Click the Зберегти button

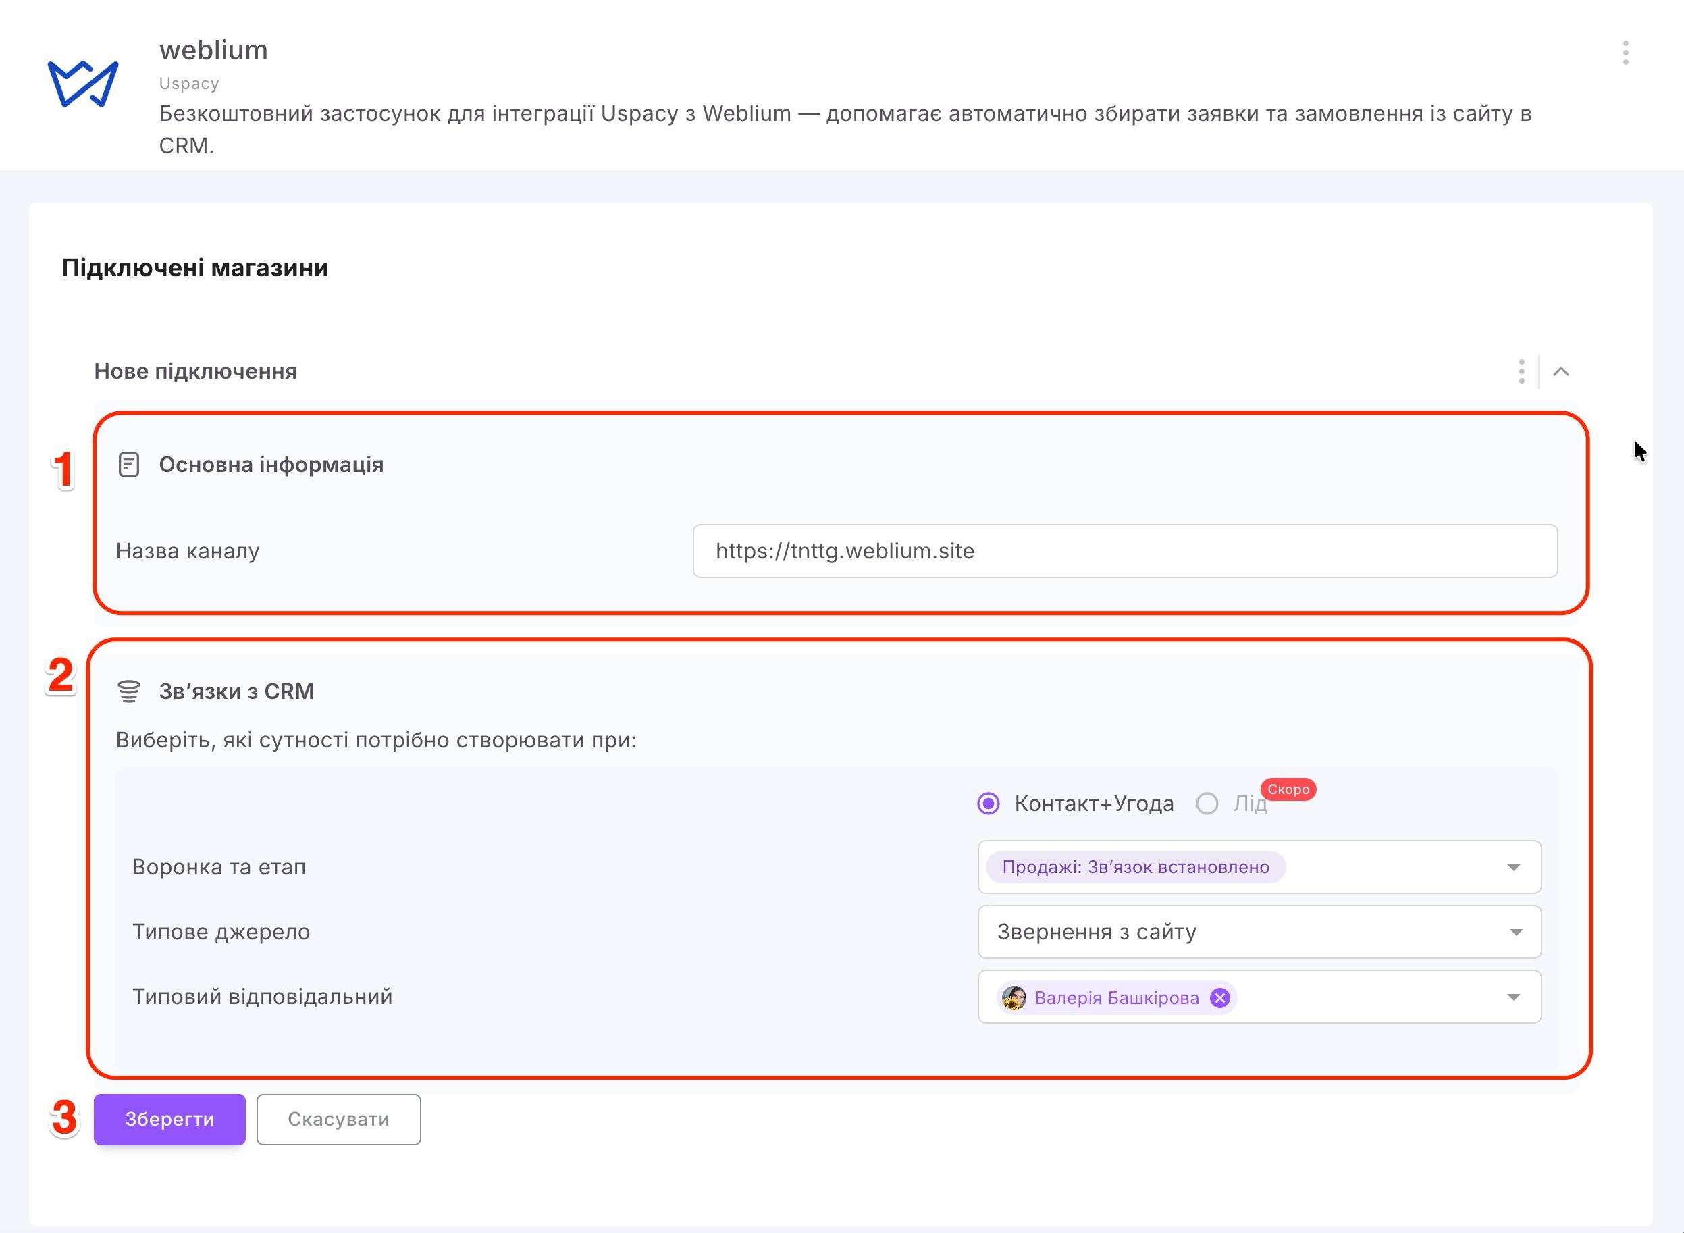tap(169, 1119)
